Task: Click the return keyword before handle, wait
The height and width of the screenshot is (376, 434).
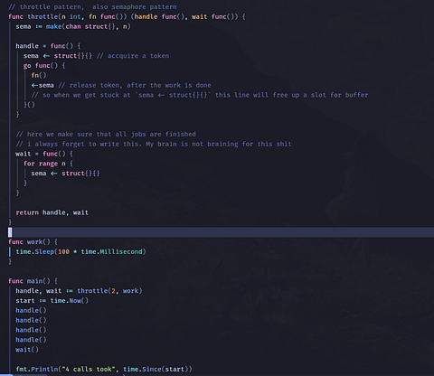Action: pyautogui.click(x=27, y=212)
